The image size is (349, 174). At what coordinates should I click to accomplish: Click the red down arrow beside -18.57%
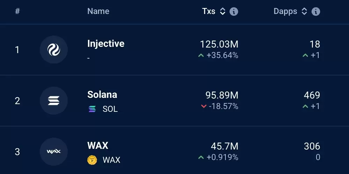[x=204, y=107]
